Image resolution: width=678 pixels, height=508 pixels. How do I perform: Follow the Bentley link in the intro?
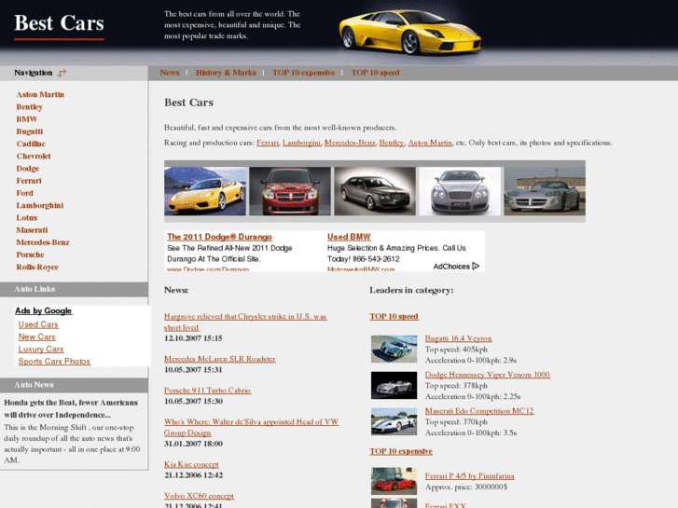[392, 143]
